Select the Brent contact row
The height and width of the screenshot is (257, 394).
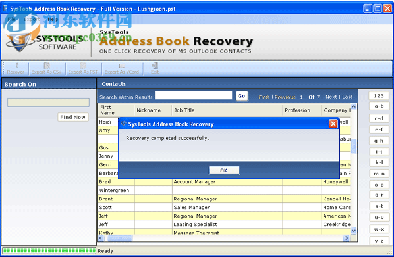pos(224,199)
